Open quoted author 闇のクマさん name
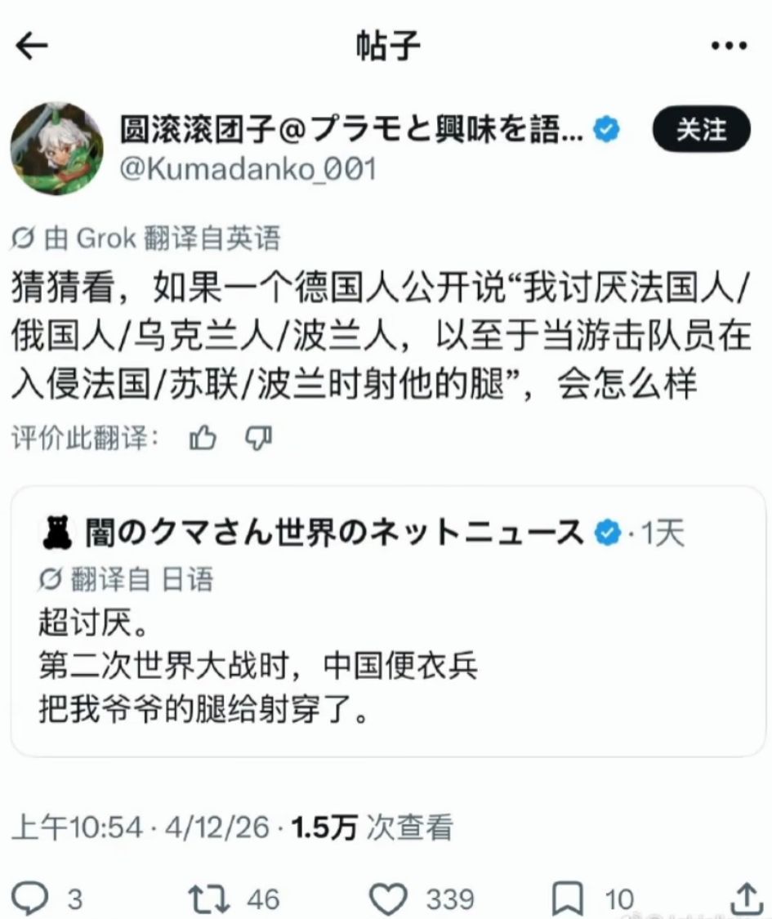Screen dimensions: 772x919 (334, 533)
